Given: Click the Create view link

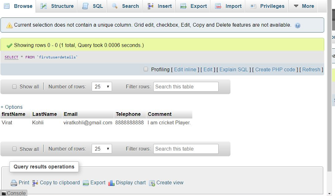Looking at the screenshot, I should pos(170,183).
